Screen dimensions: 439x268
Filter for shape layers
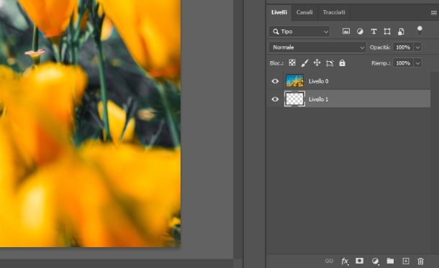(387, 32)
